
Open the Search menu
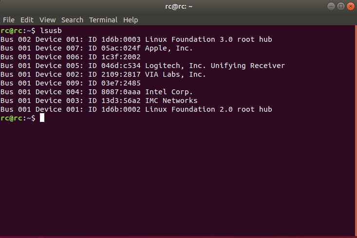tap(72, 20)
